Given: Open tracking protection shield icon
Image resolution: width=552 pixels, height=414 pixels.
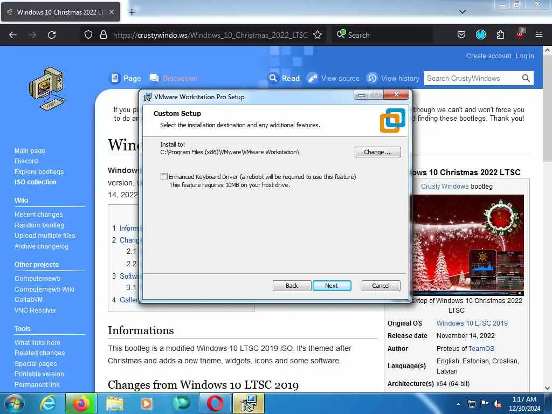Looking at the screenshot, I should tap(88, 34).
